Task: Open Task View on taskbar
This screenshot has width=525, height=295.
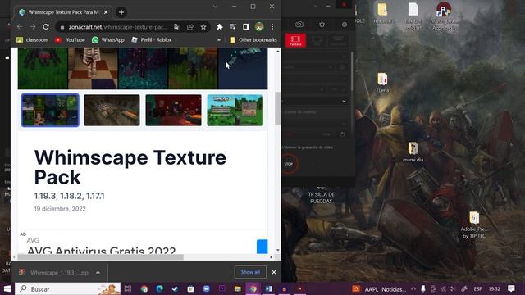Action: click(128, 288)
